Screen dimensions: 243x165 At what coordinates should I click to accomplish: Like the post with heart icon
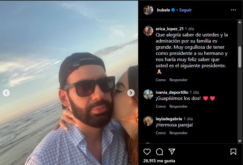[147, 152]
